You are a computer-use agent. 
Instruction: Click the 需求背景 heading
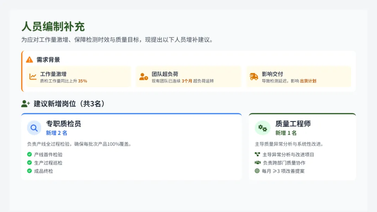click(x=48, y=60)
